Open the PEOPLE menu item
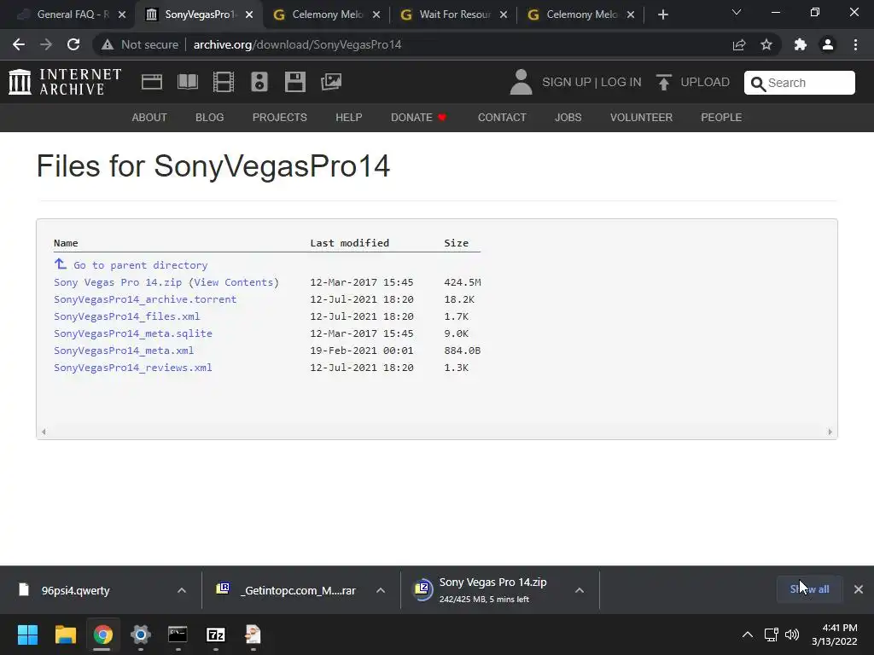 [x=721, y=118]
